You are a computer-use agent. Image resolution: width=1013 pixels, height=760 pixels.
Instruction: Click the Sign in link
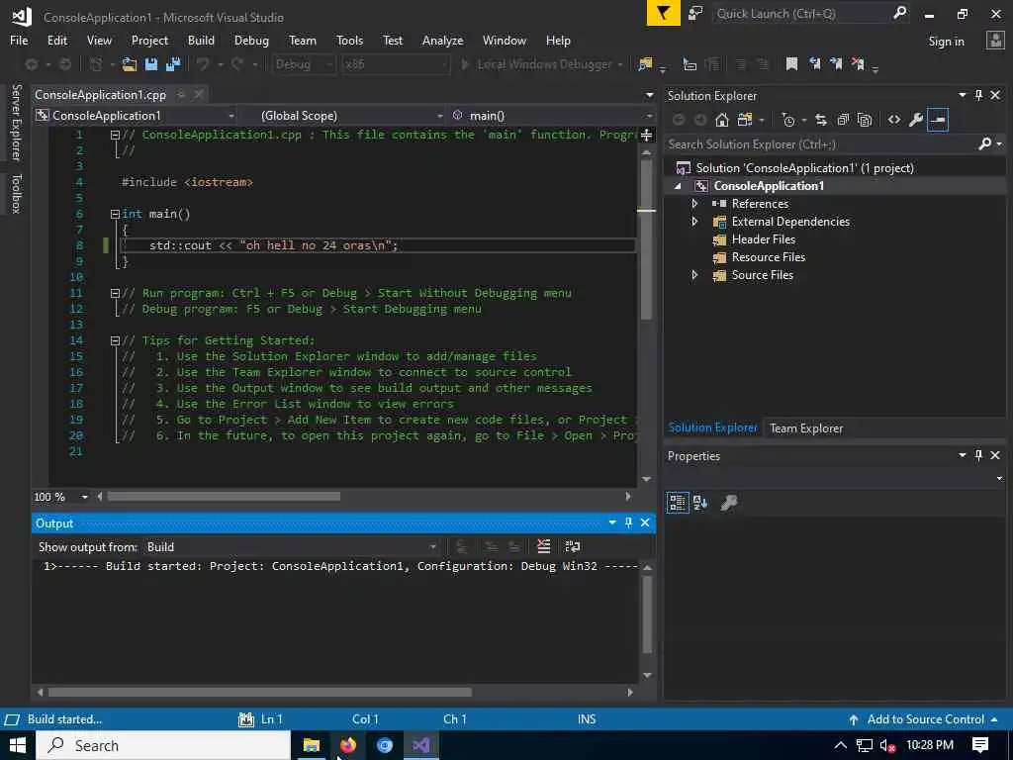point(946,41)
